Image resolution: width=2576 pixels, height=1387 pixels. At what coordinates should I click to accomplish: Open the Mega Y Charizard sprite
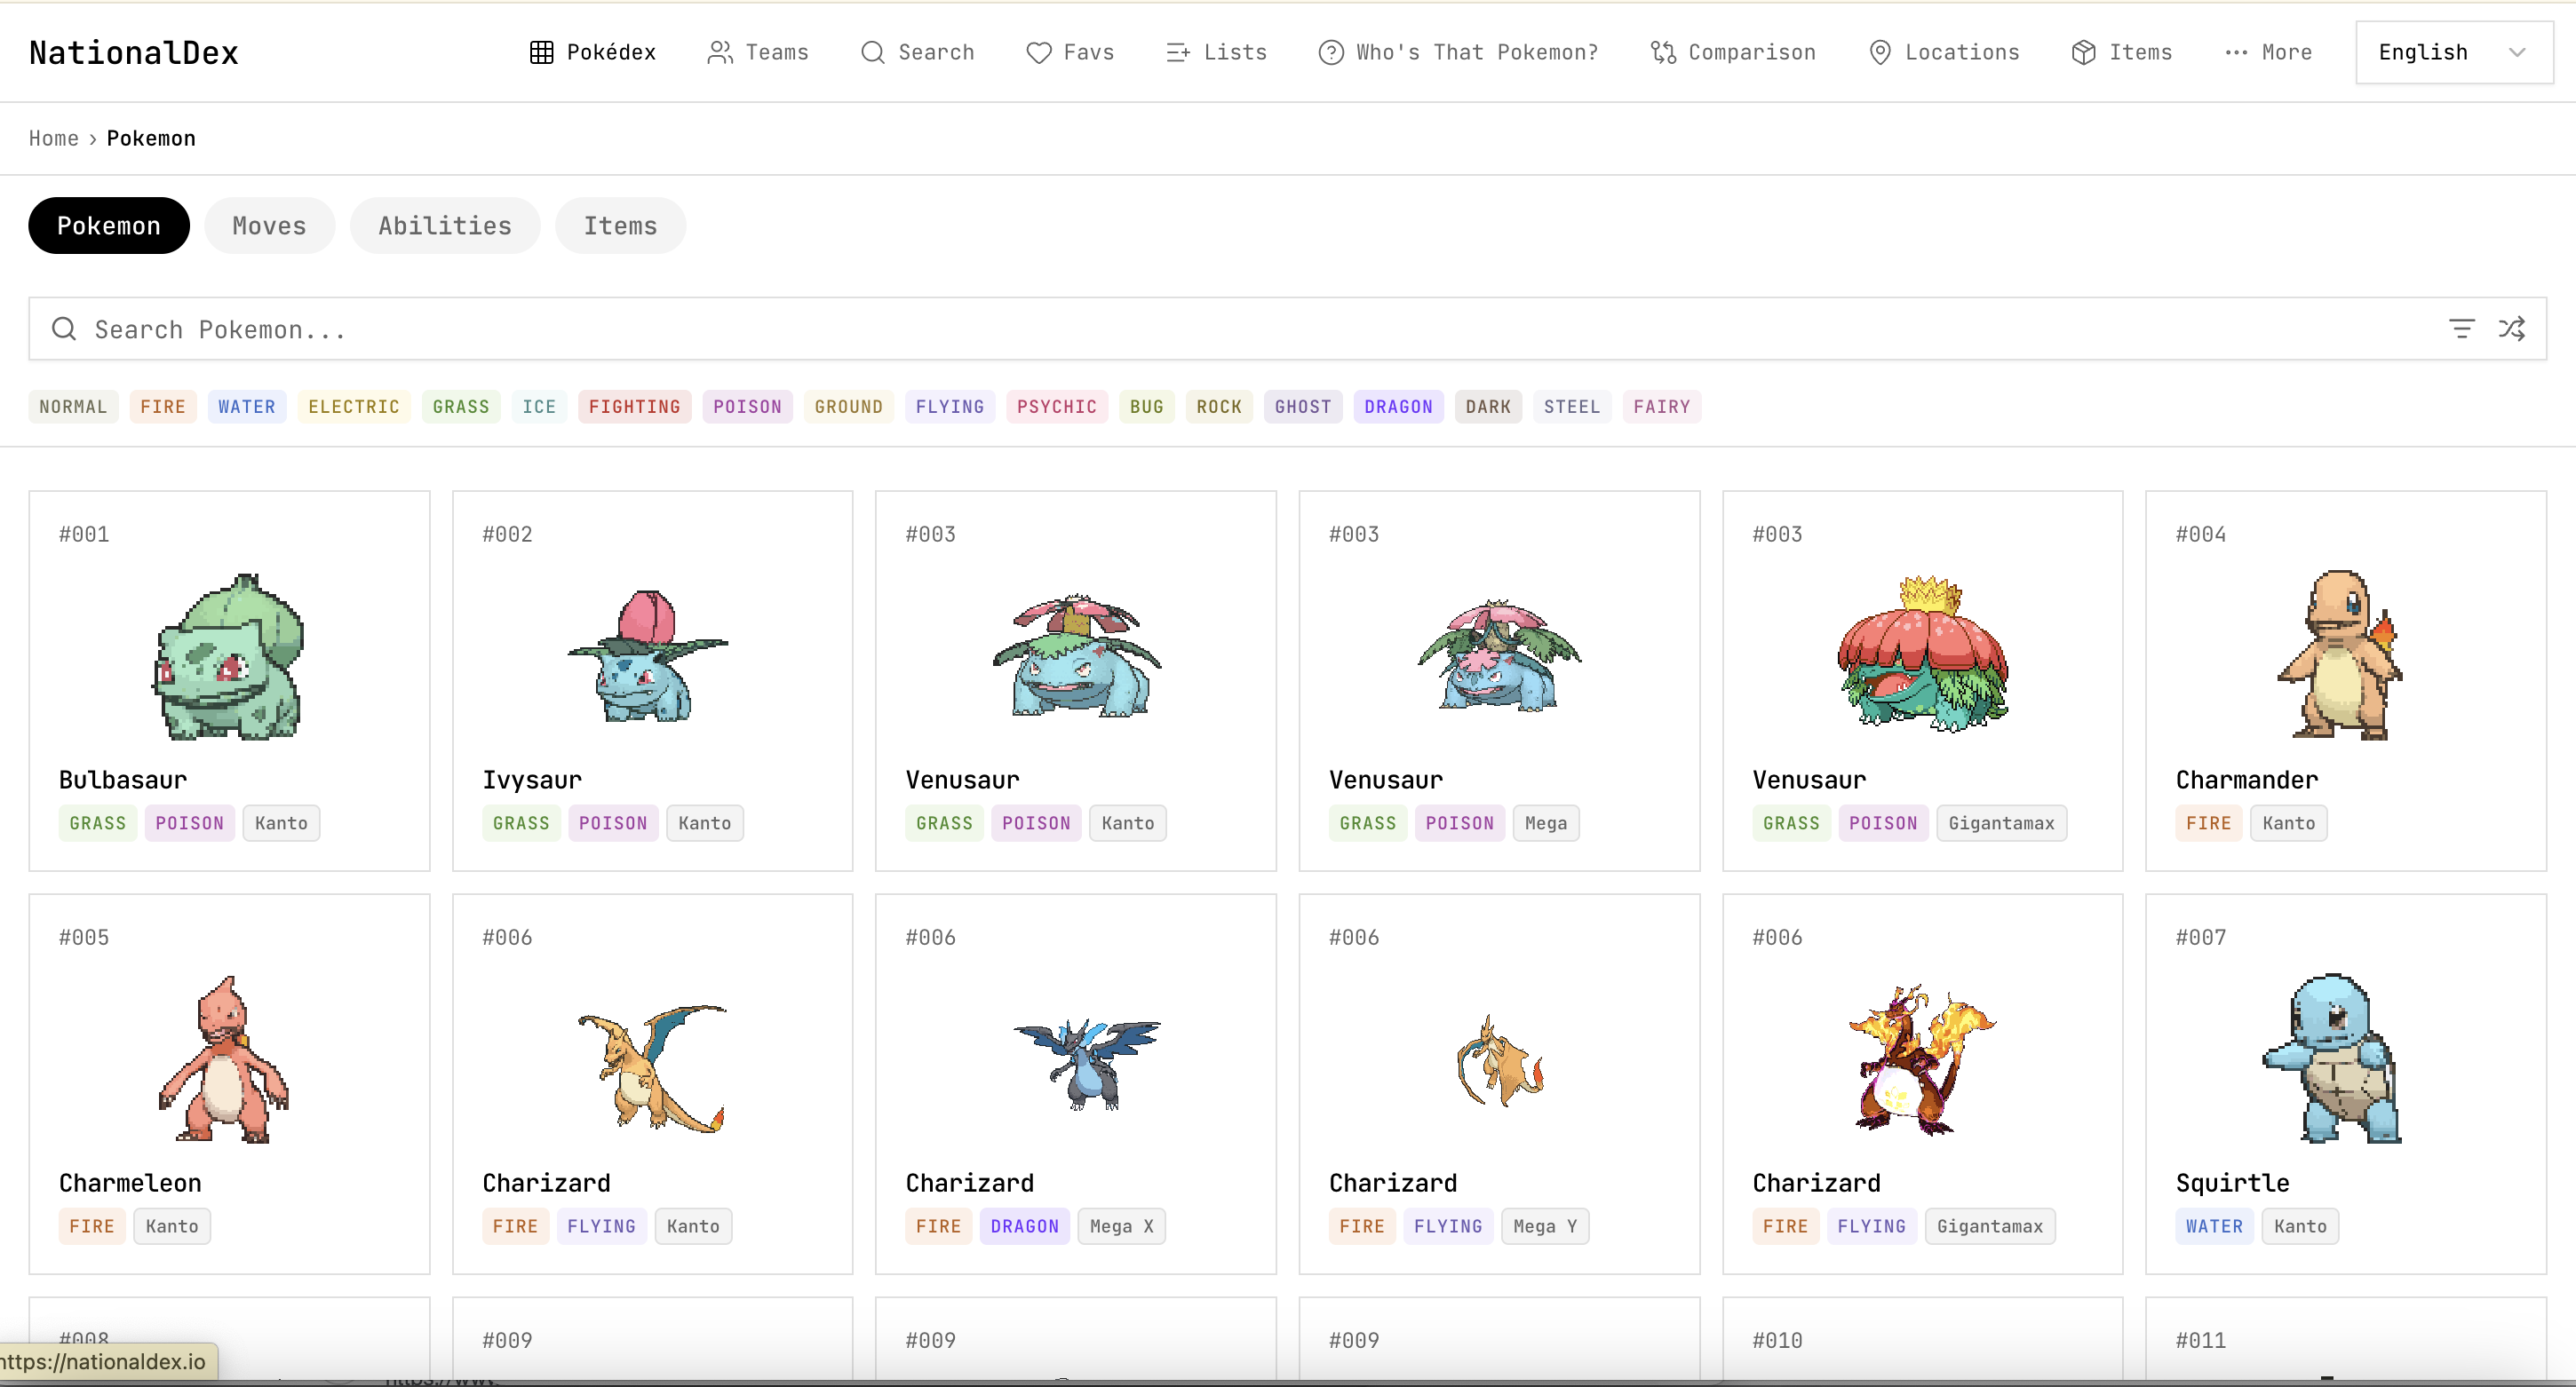(1500, 1062)
